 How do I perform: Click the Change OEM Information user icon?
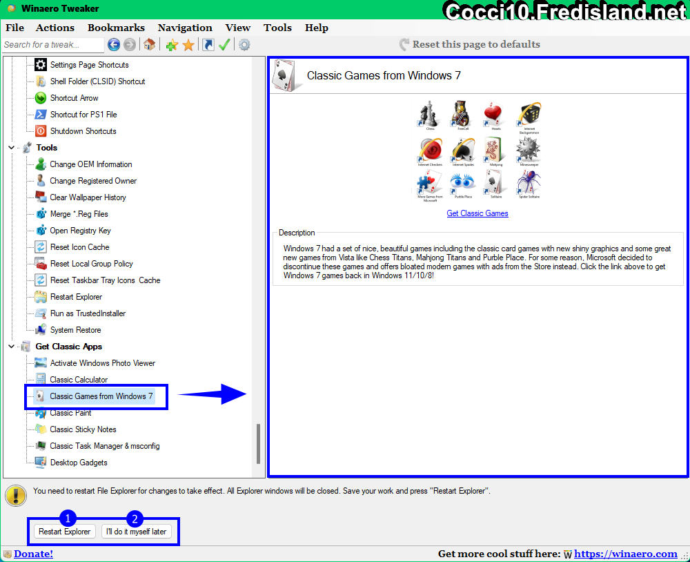click(x=41, y=164)
